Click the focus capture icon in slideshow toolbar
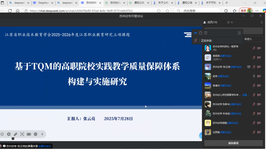 pos(22,134)
